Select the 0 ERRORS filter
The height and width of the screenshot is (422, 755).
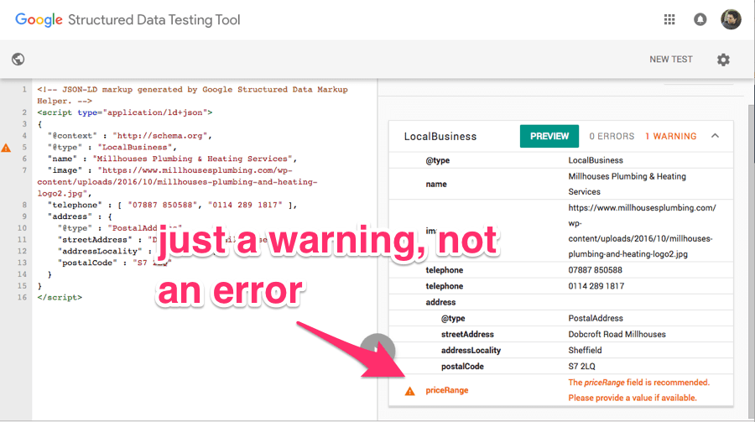(x=610, y=136)
